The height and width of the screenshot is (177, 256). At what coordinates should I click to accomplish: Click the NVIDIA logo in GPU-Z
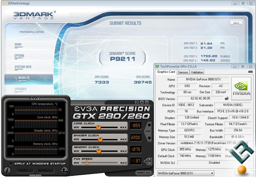click(x=241, y=89)
